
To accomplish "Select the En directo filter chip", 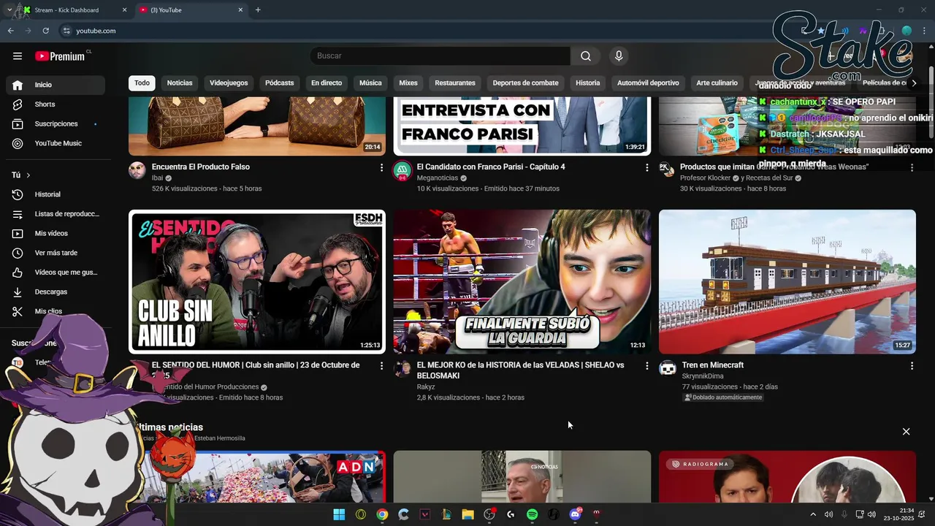I will (x=327, y=83).
